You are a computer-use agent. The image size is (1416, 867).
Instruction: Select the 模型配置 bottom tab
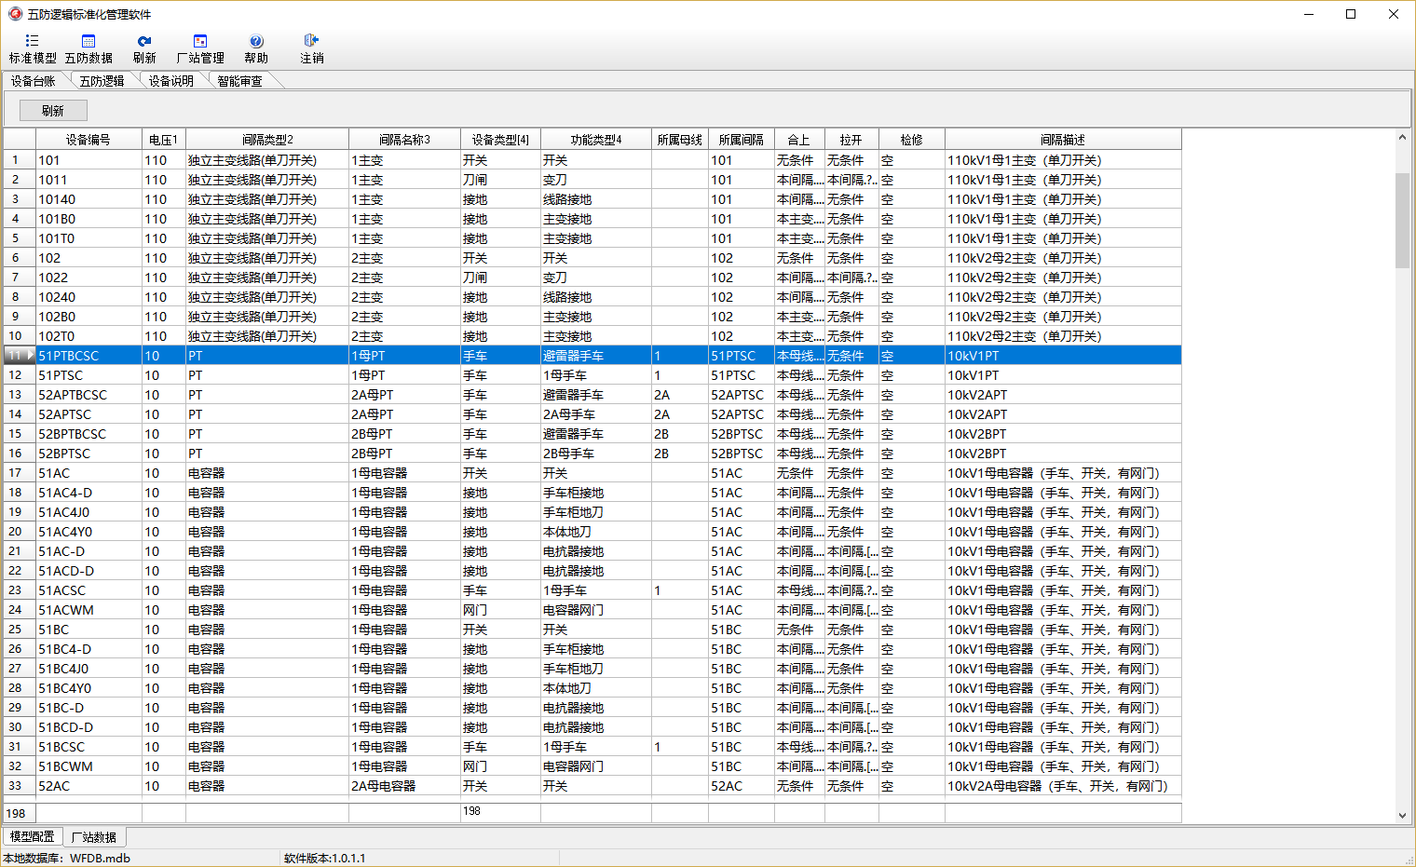click(x=33, y=836)
